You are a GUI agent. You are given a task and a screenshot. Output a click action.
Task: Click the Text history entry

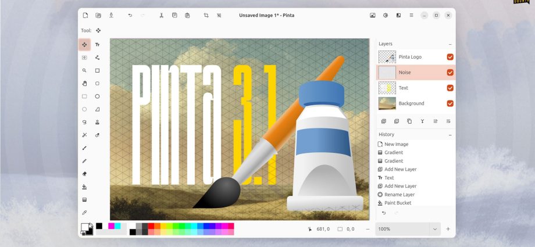pyautogui.click(x=416, y=178)
